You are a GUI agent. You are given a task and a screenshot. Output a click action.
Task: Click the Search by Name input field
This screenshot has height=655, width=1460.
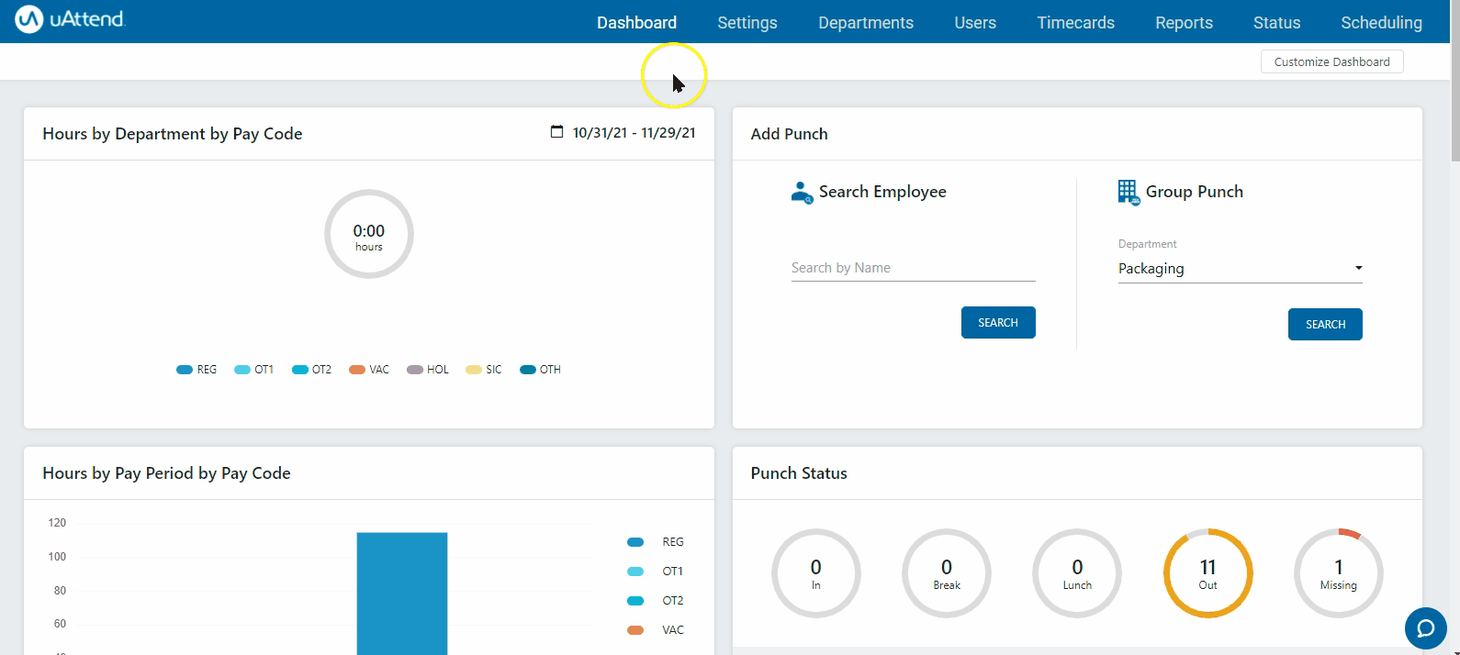click(x=913, y=268)
